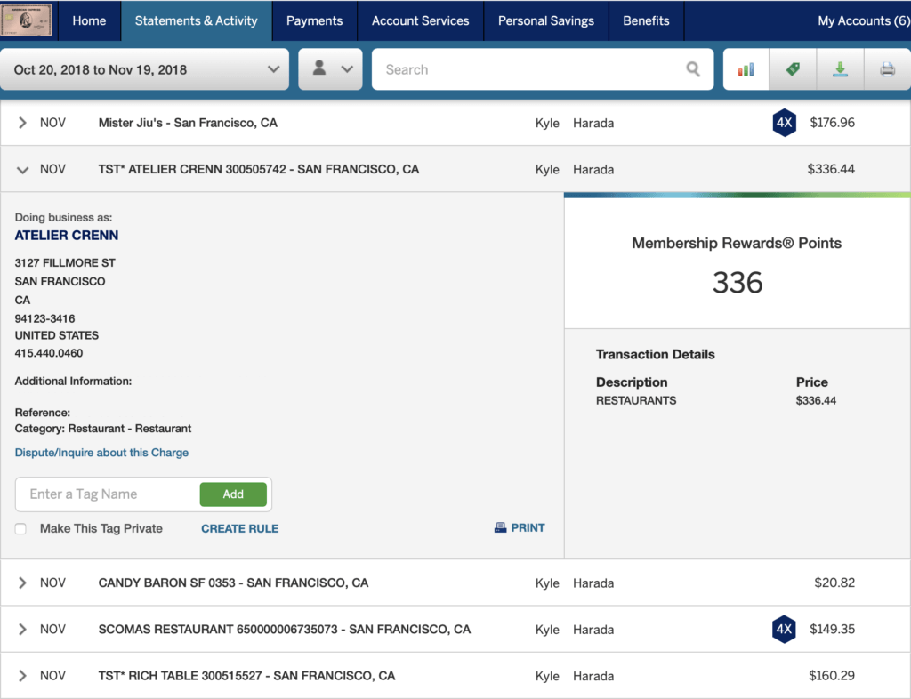Click the $20.82 amount for Candy Baron
The height and width of the screenshot is (699, 911).
tap(834, 582)
